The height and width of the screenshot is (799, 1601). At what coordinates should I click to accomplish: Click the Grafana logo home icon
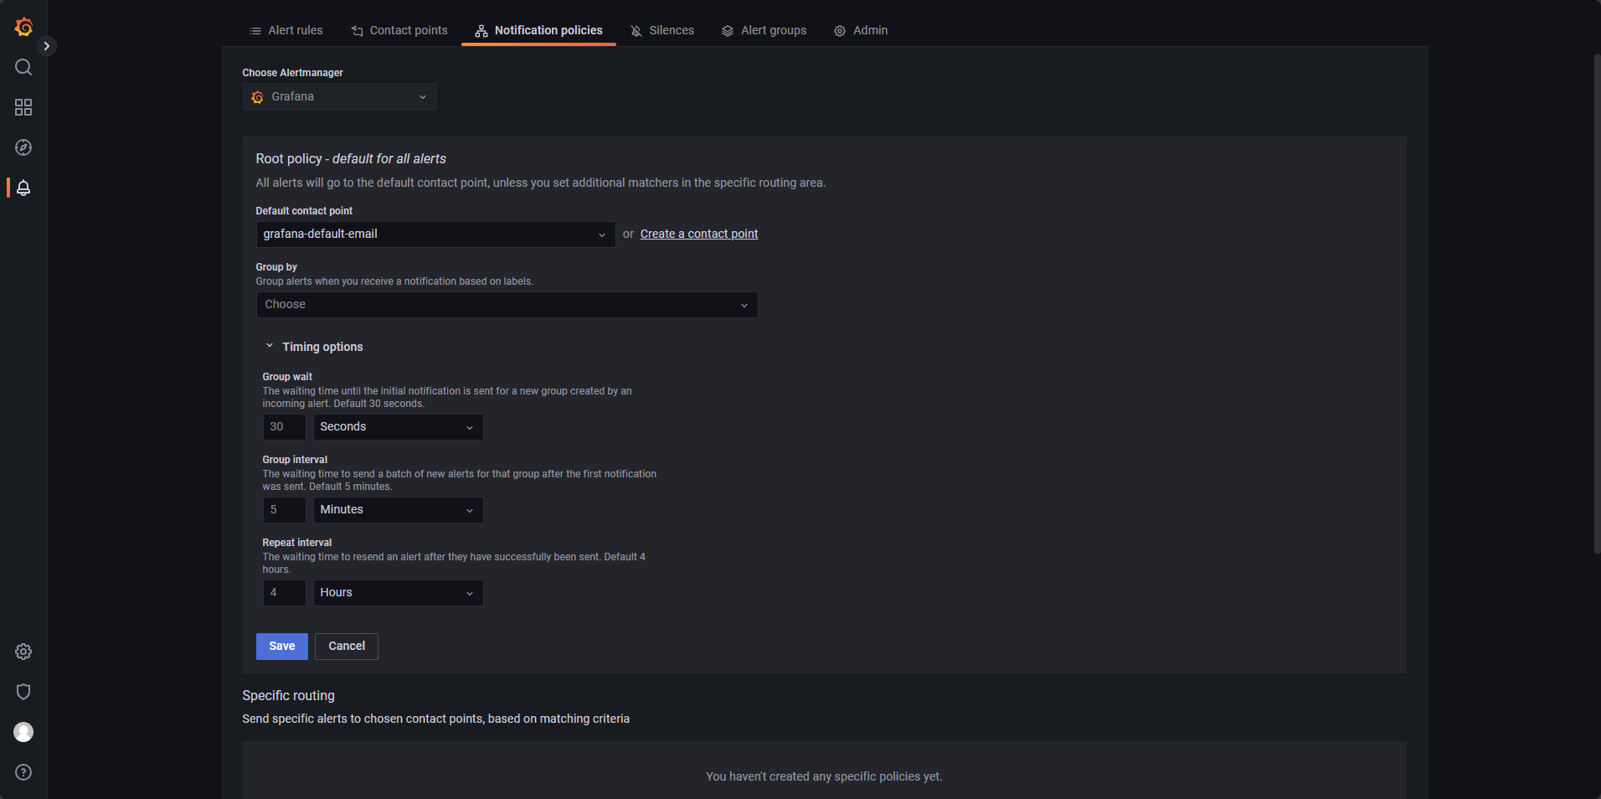point(23,27)
